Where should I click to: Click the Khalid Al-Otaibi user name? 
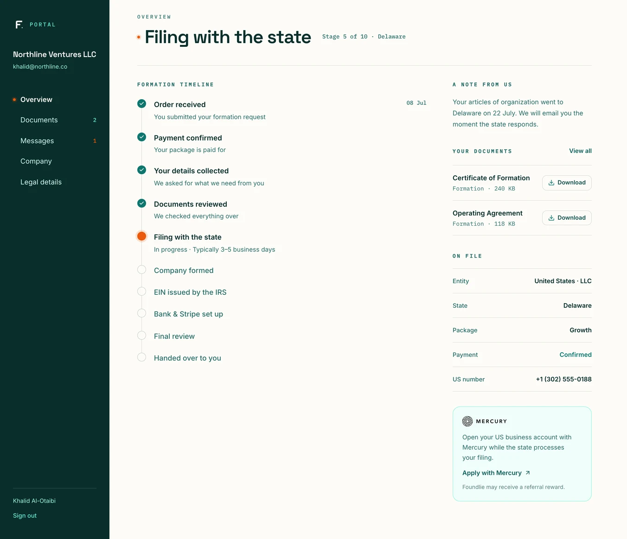click(34, 501)
